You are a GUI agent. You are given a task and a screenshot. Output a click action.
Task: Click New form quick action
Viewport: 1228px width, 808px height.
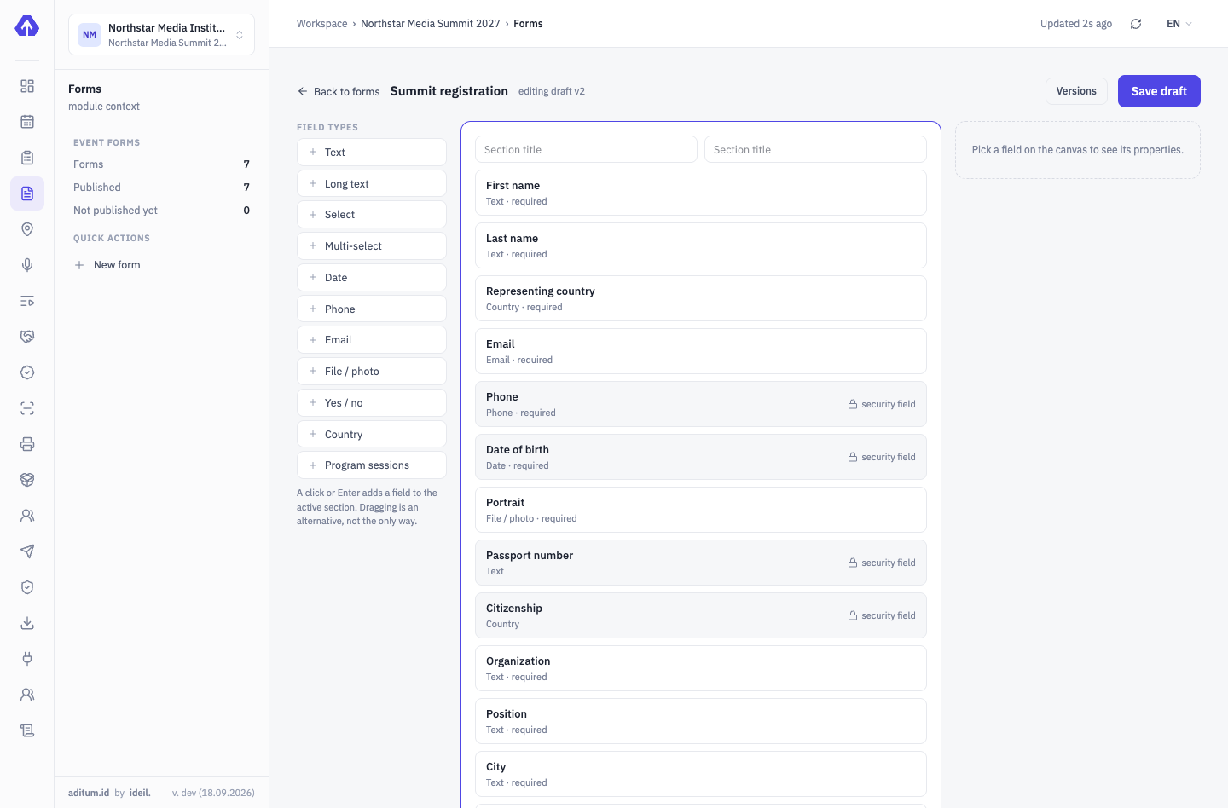107,265
